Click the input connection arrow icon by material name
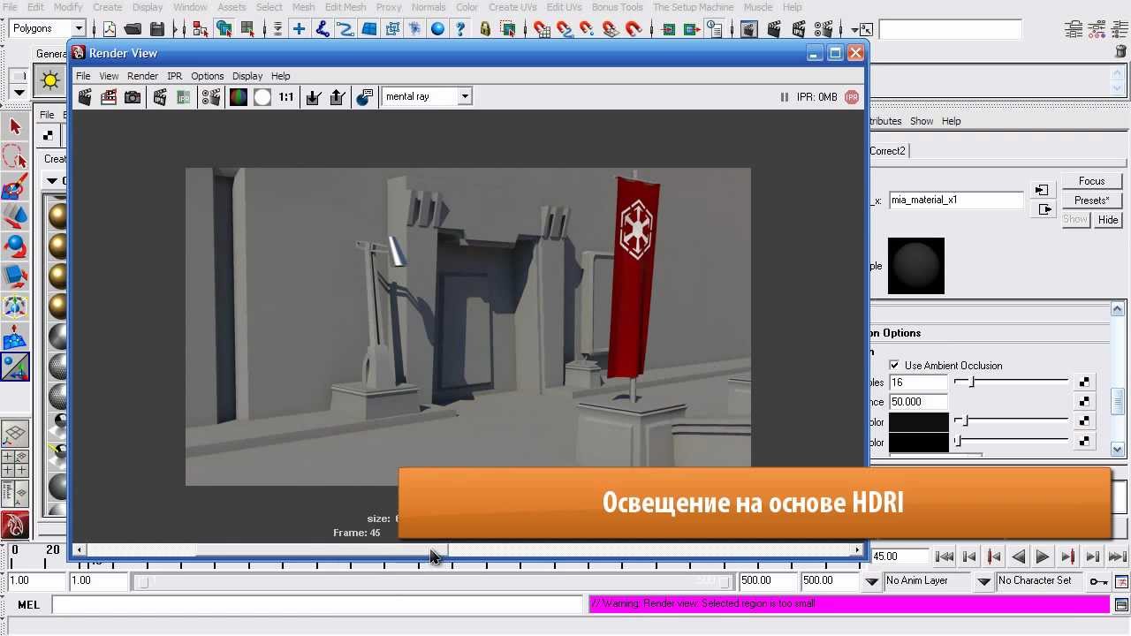 click(x=1044, y=191)
